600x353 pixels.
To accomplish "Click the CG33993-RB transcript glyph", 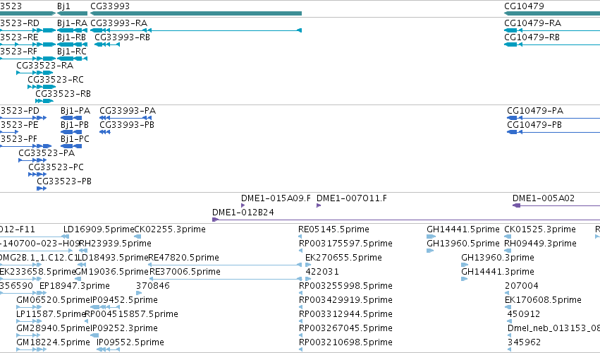I will coord(107,44).
